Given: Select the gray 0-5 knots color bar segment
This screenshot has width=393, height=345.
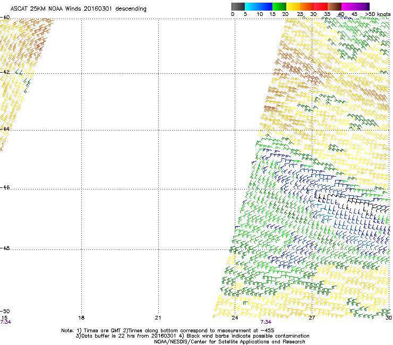Looking at the screenshot, I should click(x=238, y=6).
